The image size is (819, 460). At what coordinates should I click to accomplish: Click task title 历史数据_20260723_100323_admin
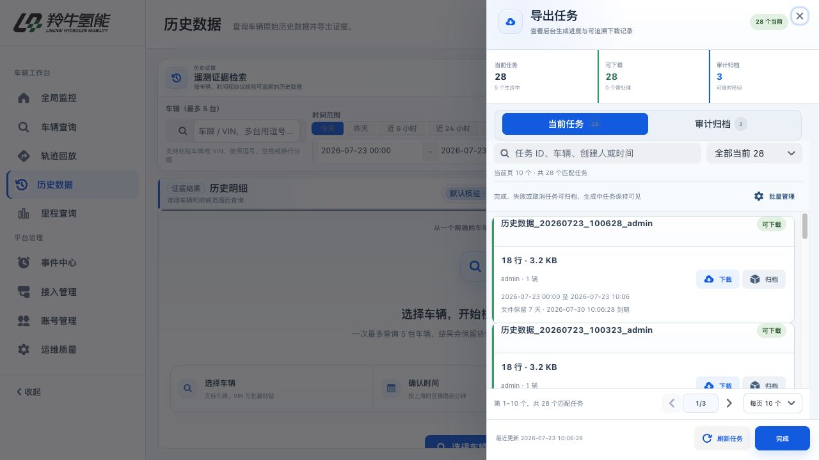click(576, 330)
